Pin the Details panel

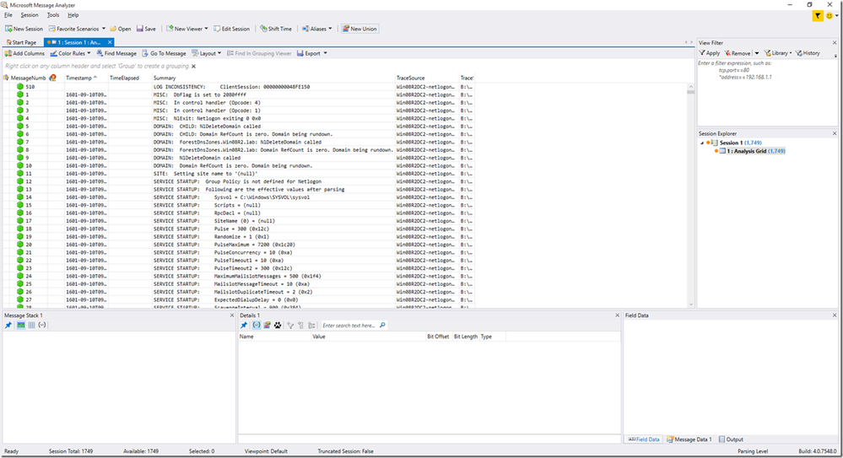tap(244, 326)
